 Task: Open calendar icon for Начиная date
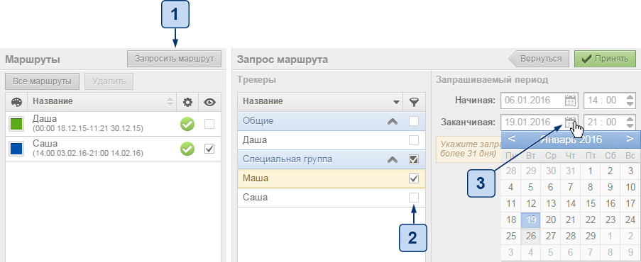pyautogui.click(x=571, y=100)
